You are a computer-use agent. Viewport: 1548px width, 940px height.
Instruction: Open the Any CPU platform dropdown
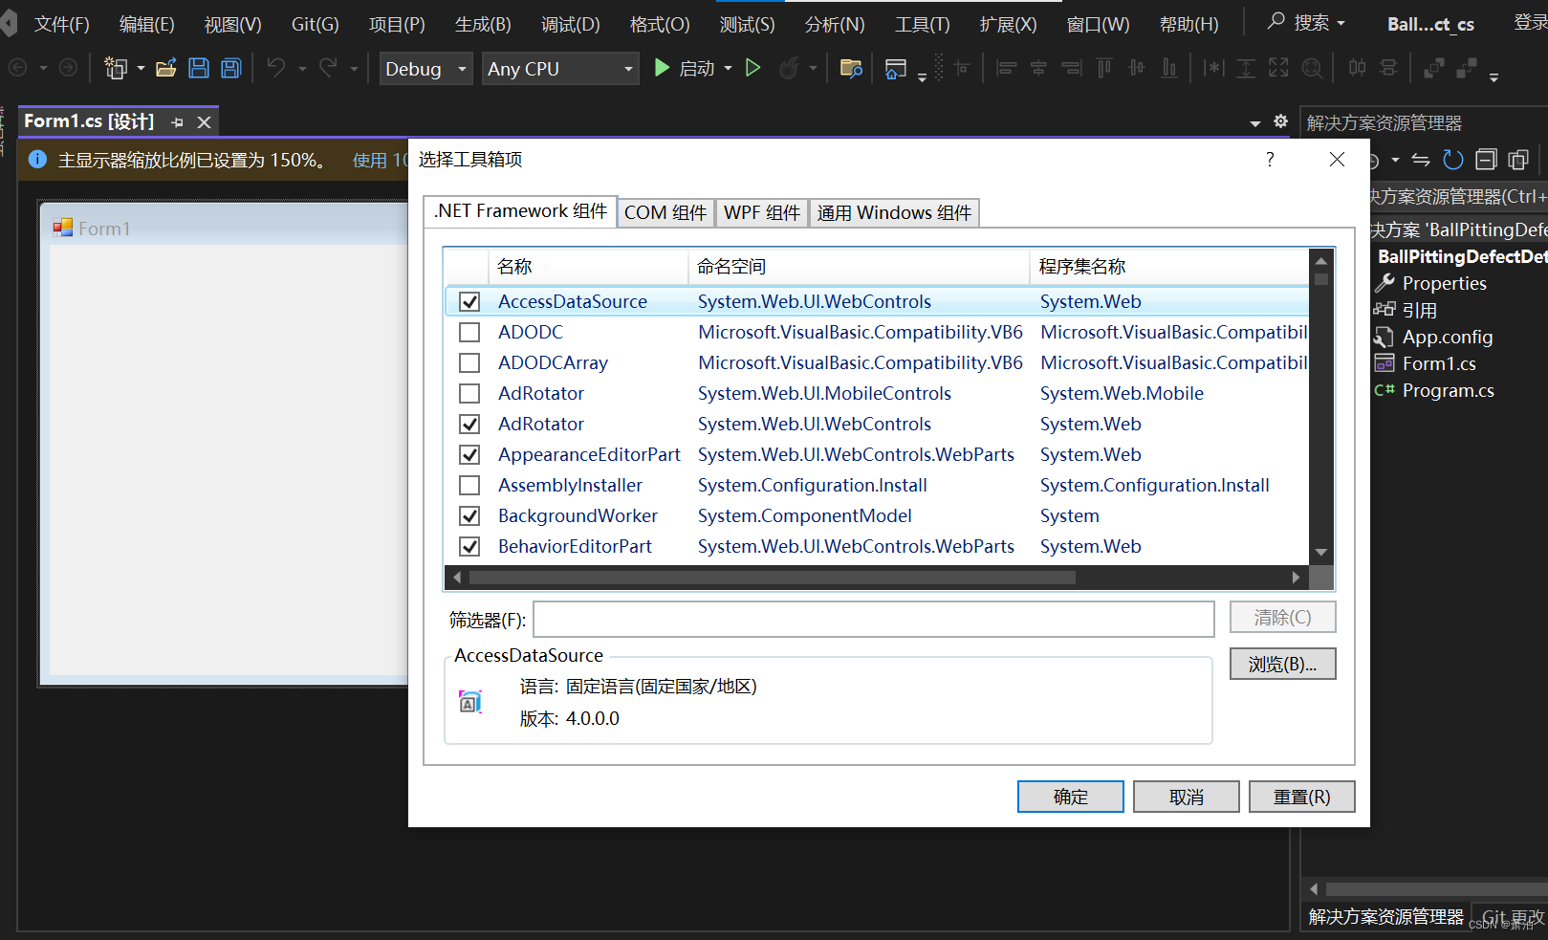(x=560, y=69)
